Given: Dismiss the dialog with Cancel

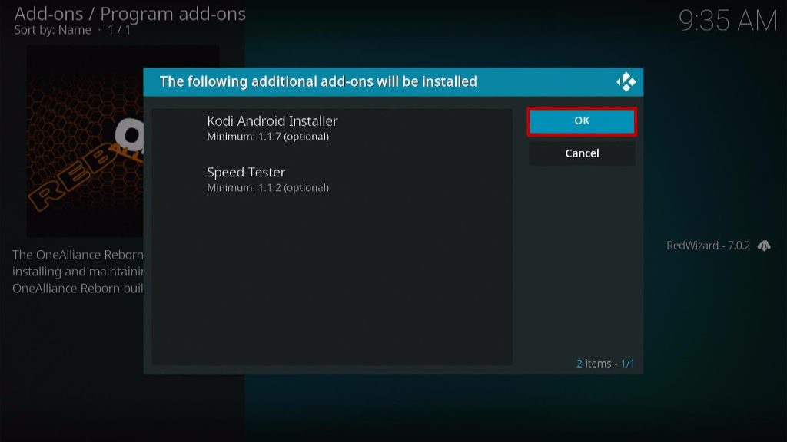Looking at the screenshot, I should (x=582, y=153).
